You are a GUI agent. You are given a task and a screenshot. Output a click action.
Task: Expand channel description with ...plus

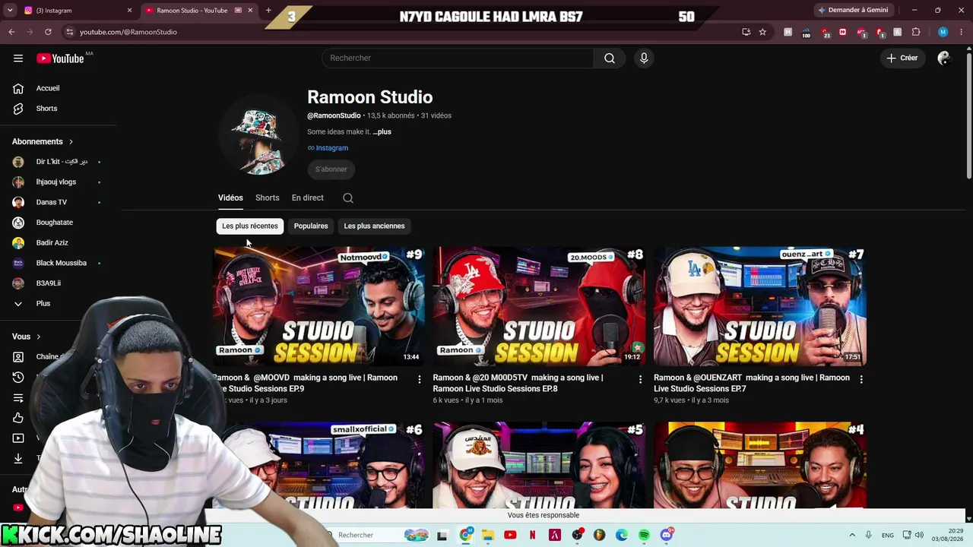click(x=382, y=132)
